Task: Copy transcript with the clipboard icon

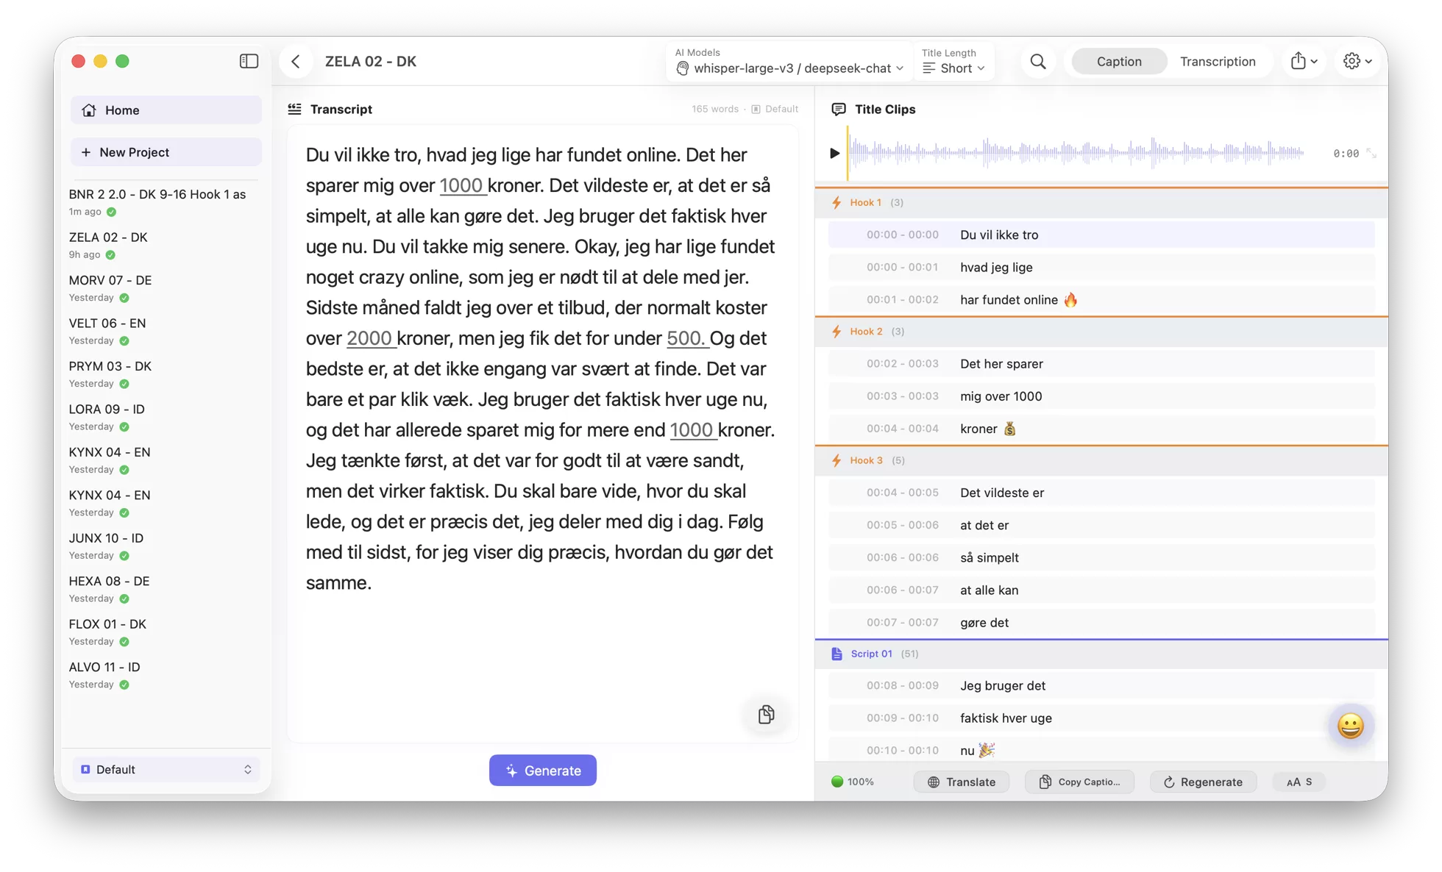Action: [x=766, y=714]
